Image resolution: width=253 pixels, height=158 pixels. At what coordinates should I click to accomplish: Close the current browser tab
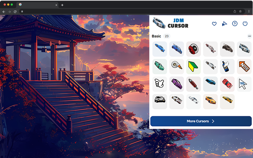pyautogui.click(x=56, y=5)
